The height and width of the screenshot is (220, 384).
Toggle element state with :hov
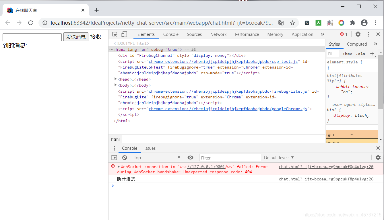347,53
